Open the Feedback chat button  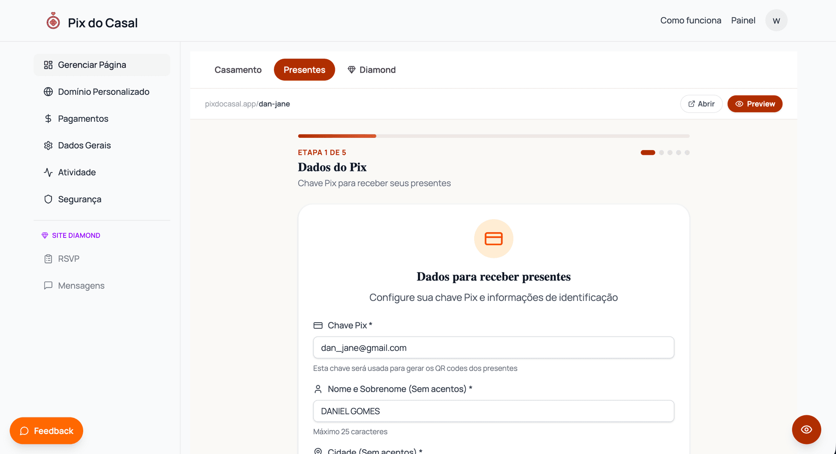pyautogui.click(x=47, y=431)
